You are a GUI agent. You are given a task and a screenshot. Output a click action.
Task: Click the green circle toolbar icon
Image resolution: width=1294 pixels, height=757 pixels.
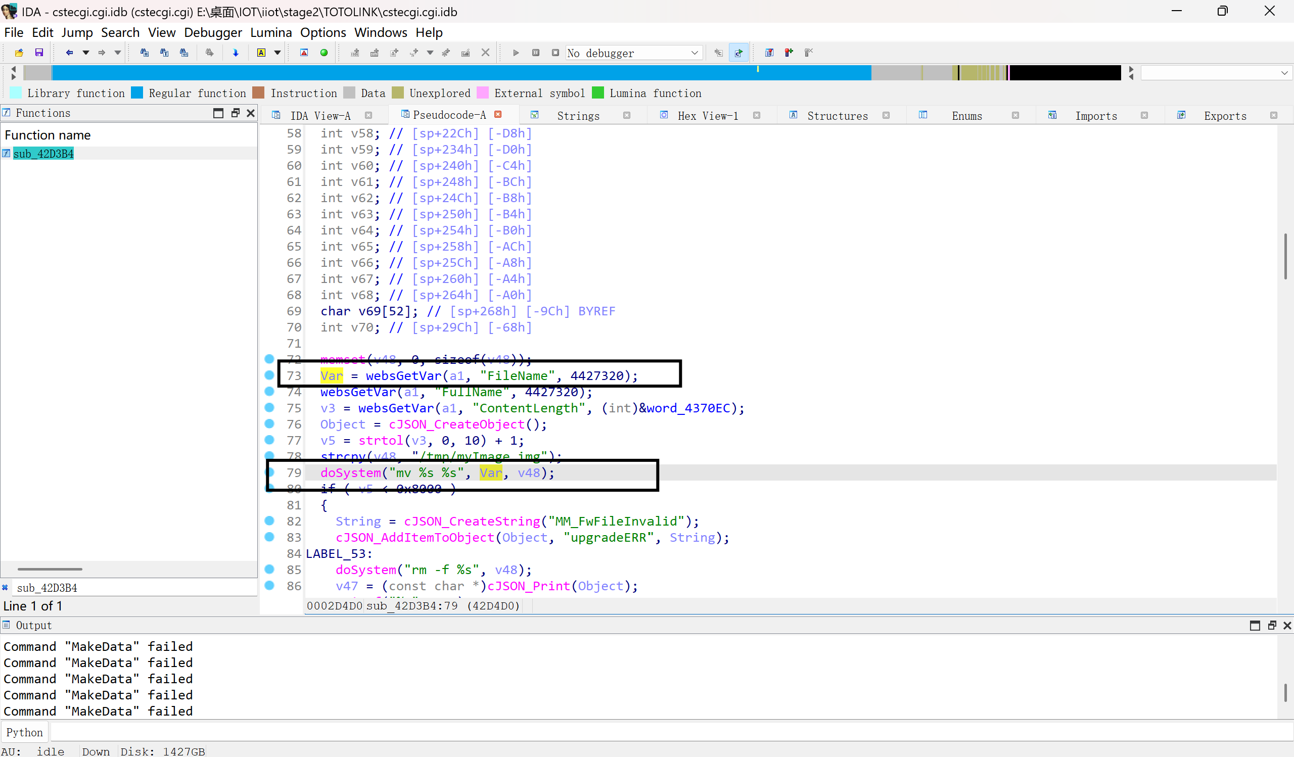324,53
